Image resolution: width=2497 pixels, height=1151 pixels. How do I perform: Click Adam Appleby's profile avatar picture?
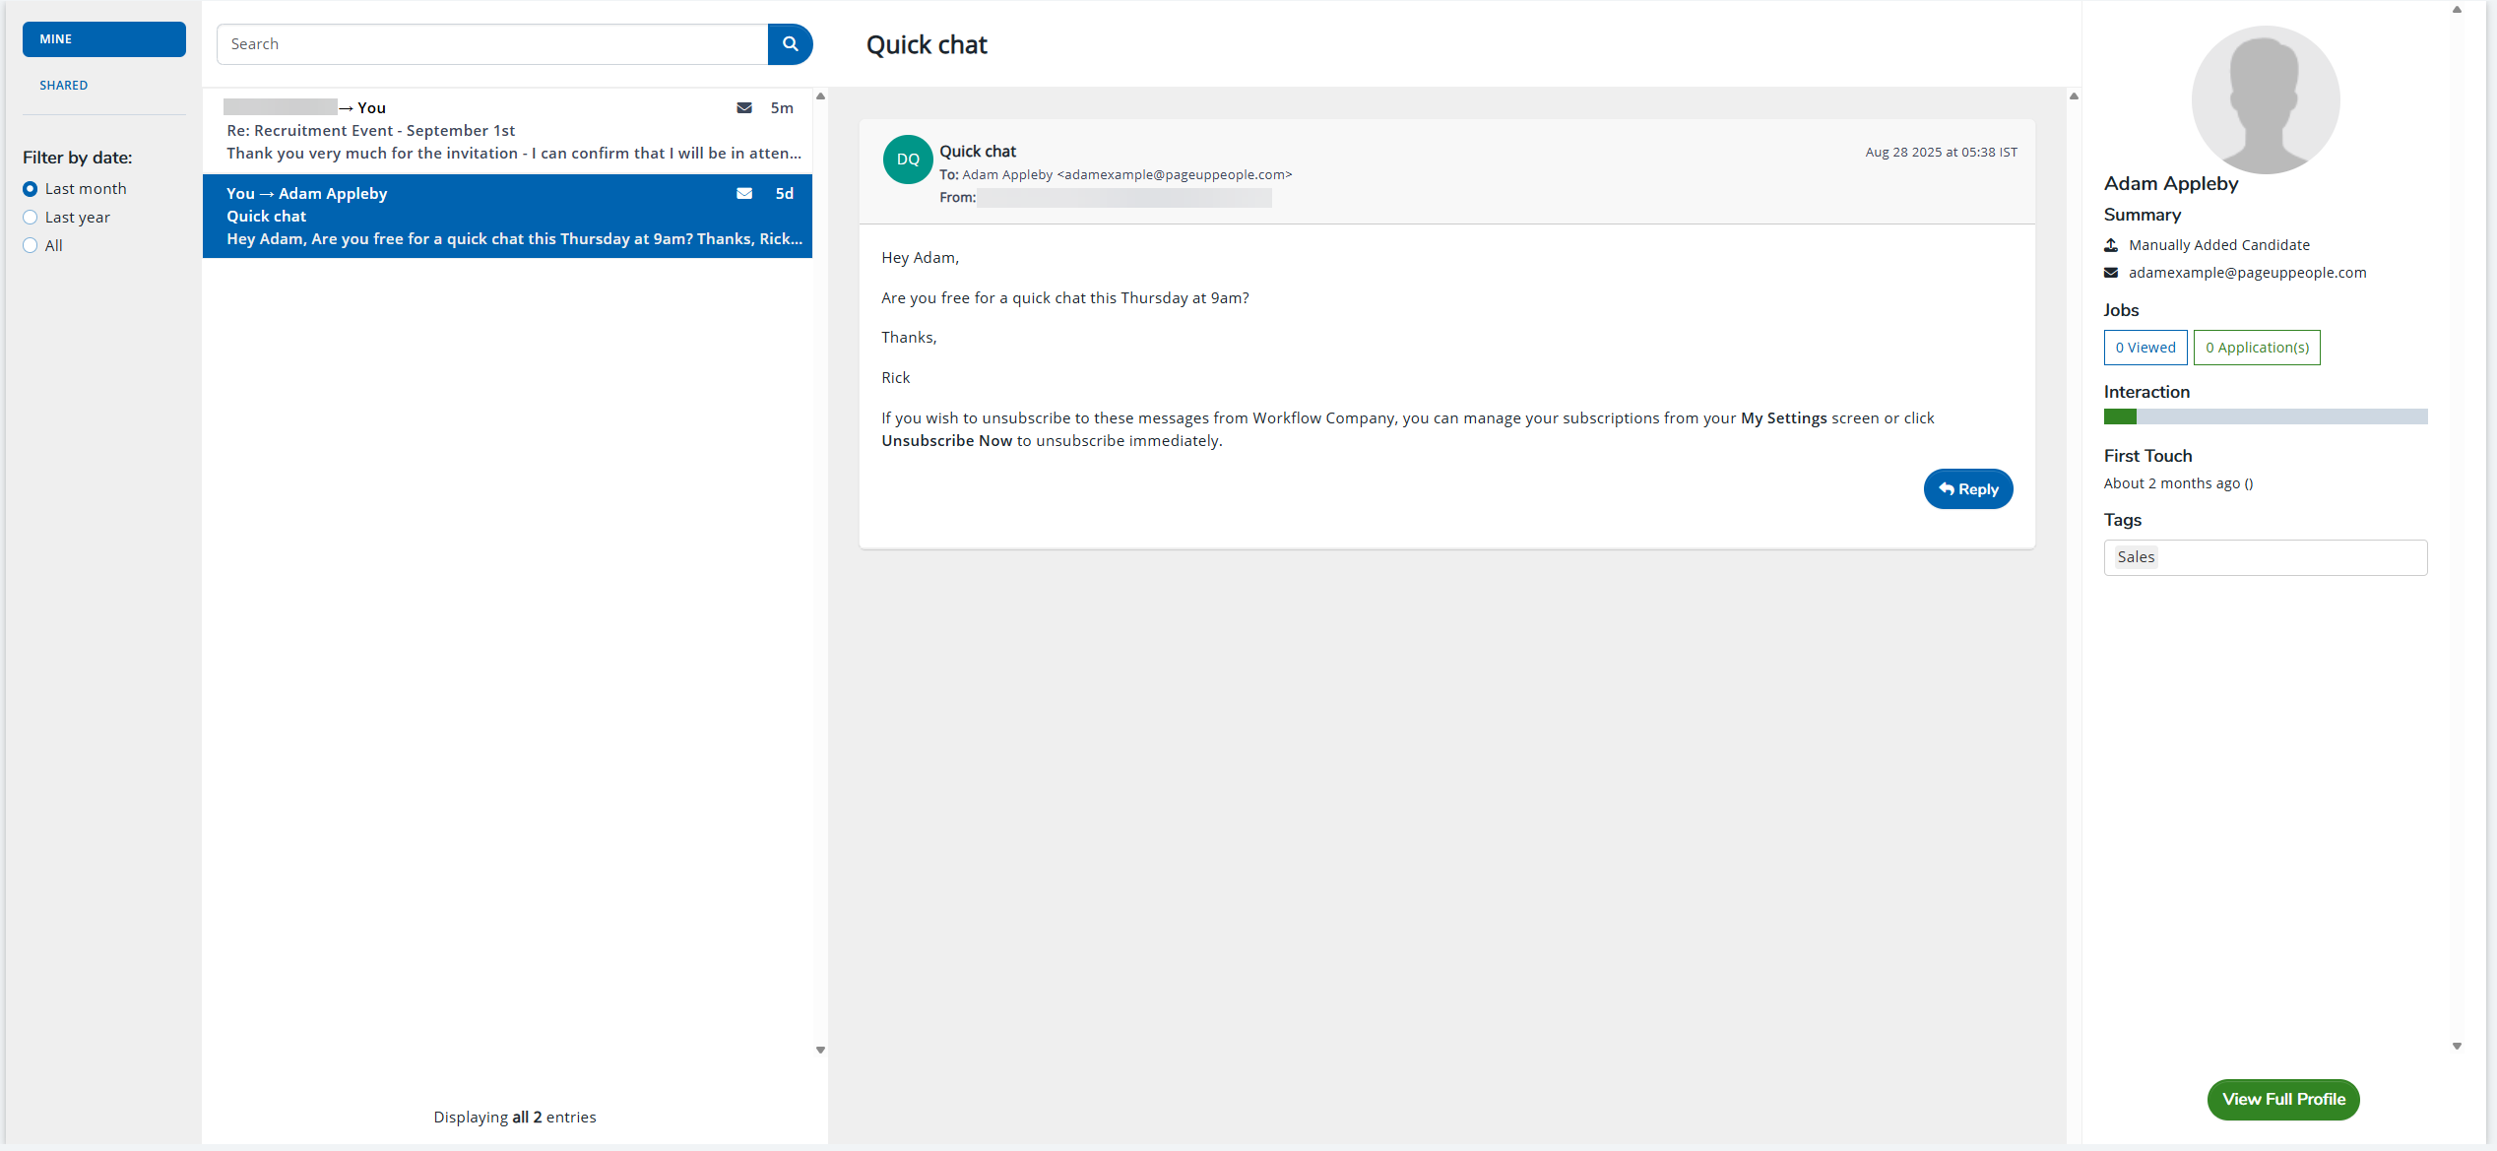2265,99
